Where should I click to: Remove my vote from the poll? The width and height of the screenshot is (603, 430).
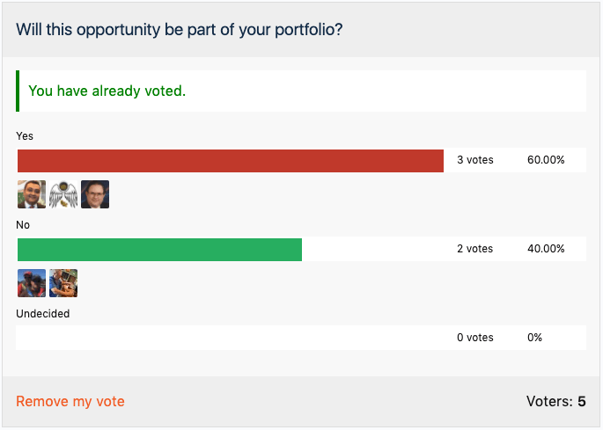(70, 401)
